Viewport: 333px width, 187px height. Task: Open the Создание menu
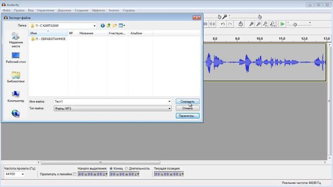tap(81, 10)
